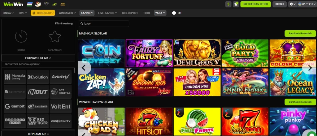Open the Hit Slot 2025 game

[149, 121]
